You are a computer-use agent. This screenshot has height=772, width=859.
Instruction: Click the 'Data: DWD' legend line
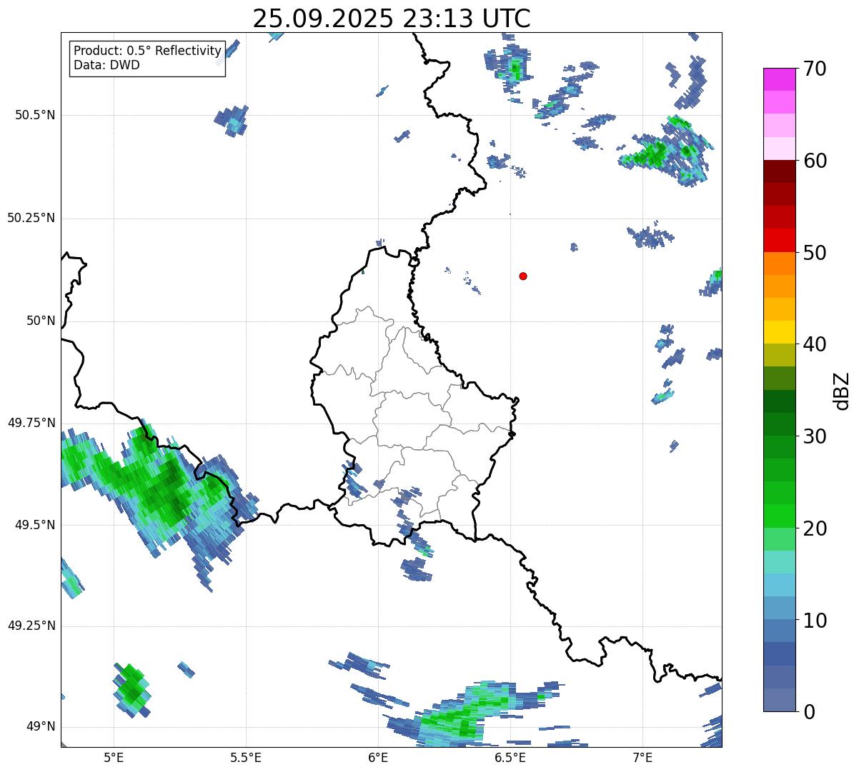106,66
